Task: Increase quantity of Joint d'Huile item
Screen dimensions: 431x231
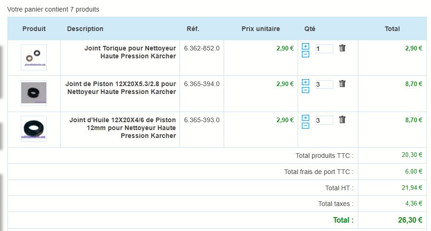Action: point(306,118)
